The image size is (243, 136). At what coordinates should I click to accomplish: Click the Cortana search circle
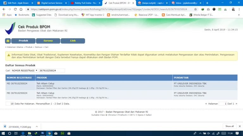(9, 133)
